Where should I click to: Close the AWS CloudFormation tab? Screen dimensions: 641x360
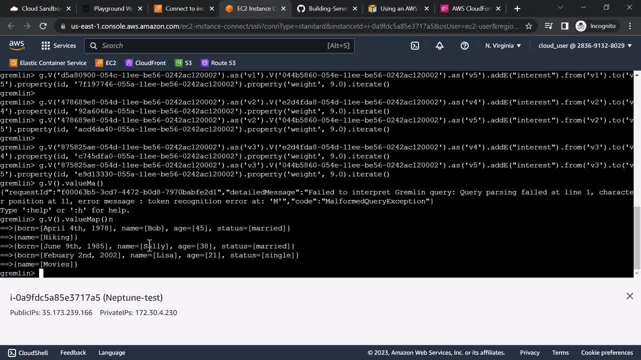tap(498, 8)
